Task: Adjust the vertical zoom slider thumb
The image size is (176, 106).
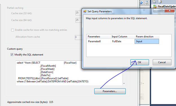Action: [x=141, y=83]
